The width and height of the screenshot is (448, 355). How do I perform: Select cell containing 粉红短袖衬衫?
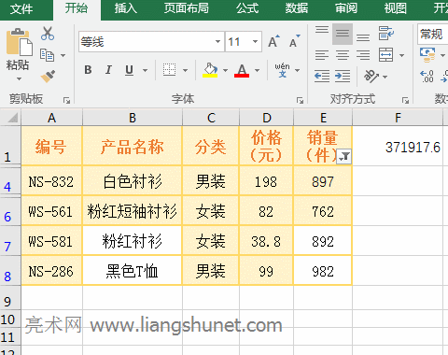(x=133, y=211)
